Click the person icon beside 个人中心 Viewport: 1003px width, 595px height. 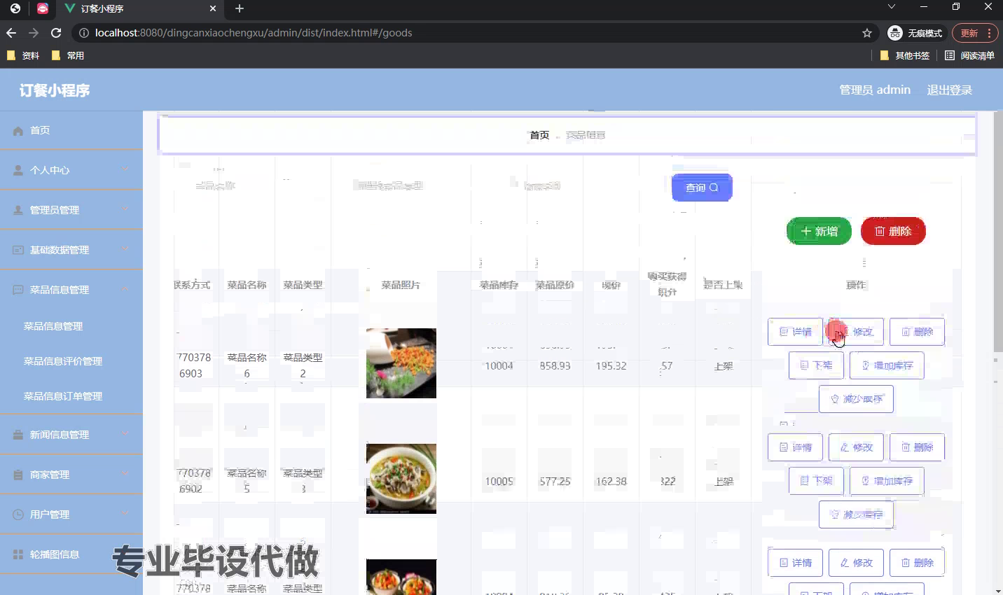pyautogui.click(x=18, y=170)
